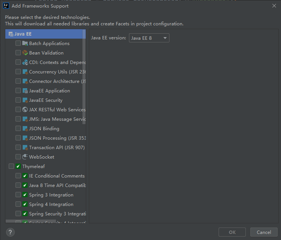The image size is (281, 240).
Task: Enable the Transaction API checkbox
Action: [18, 147]
